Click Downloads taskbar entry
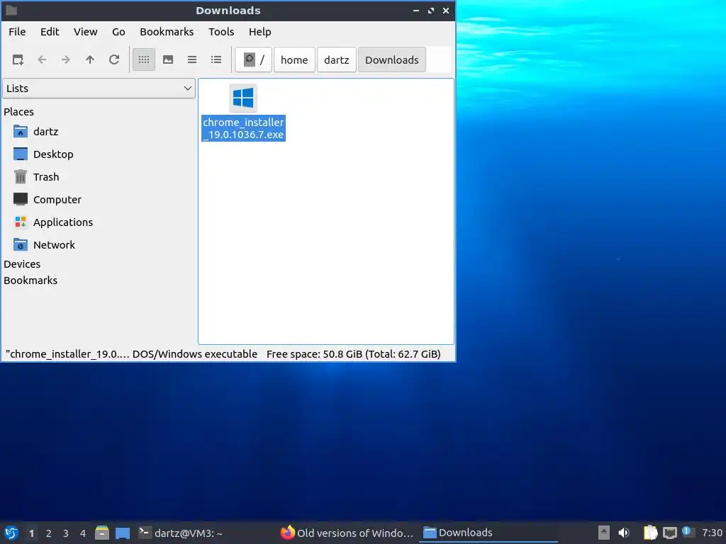This screenshot has height=544, width=726. 488,533
